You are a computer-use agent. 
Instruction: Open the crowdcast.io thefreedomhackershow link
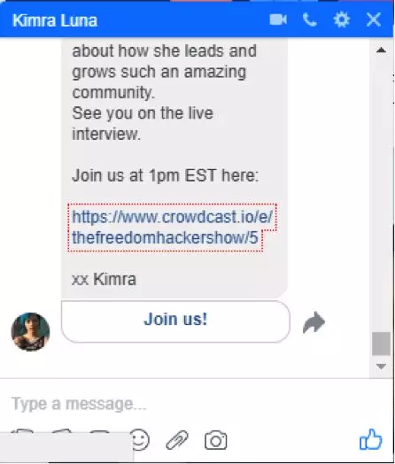(172, 228)
